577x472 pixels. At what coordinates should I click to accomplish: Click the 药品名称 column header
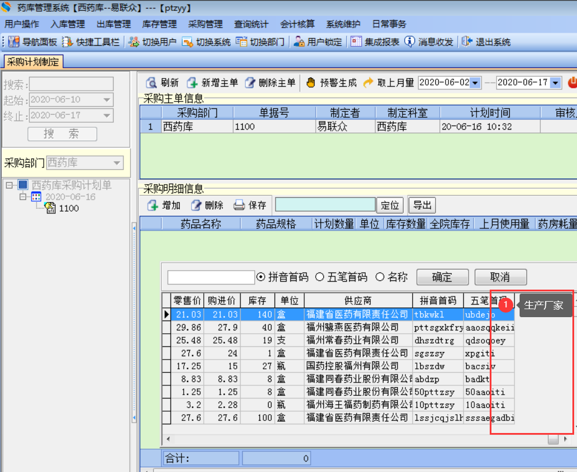200,224
